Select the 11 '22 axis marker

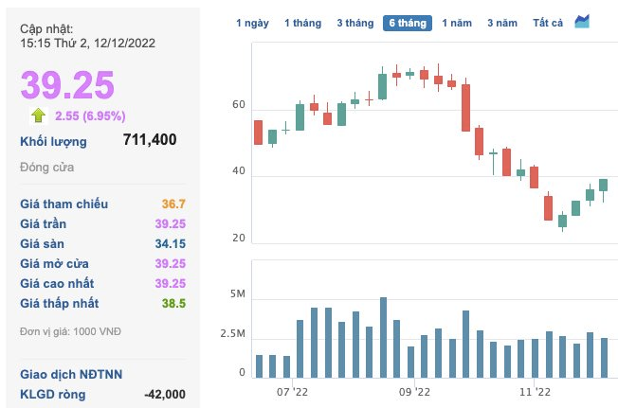[535, 392]
